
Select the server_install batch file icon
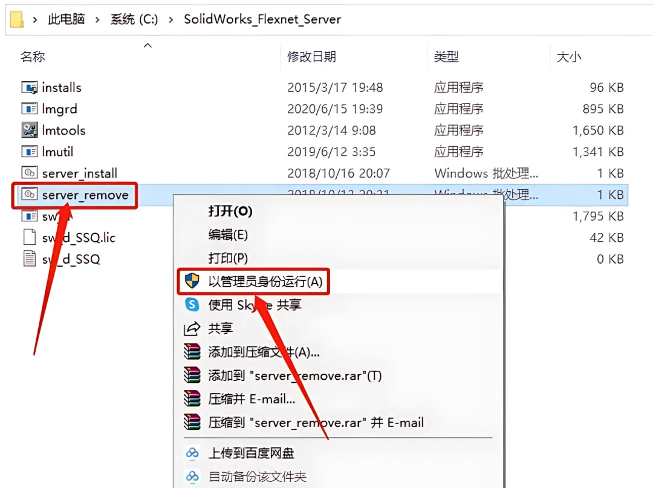[29, 172]
